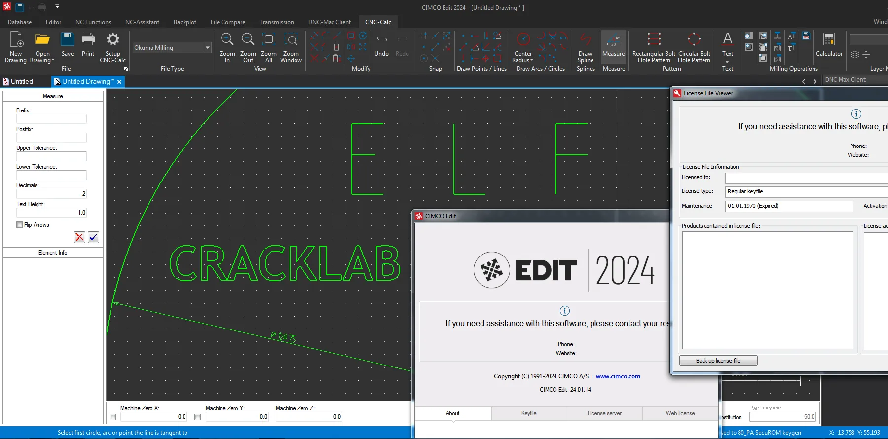Close the Untitled Drawing tab

(119, 81)
